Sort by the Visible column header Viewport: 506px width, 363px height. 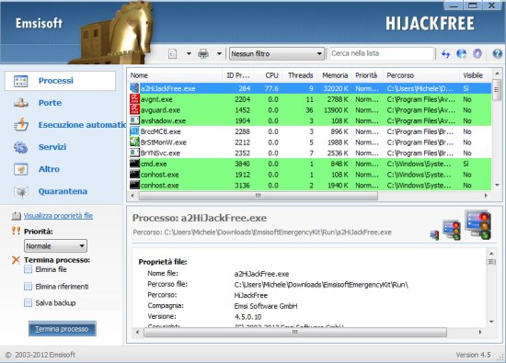(475, 75)
